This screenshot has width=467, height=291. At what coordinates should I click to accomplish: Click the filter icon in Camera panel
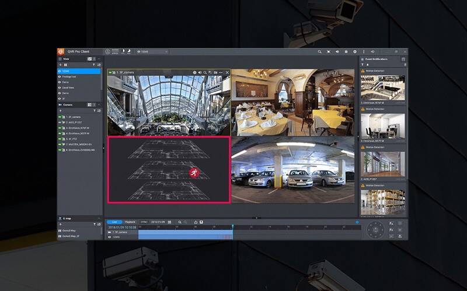(94, 111)
